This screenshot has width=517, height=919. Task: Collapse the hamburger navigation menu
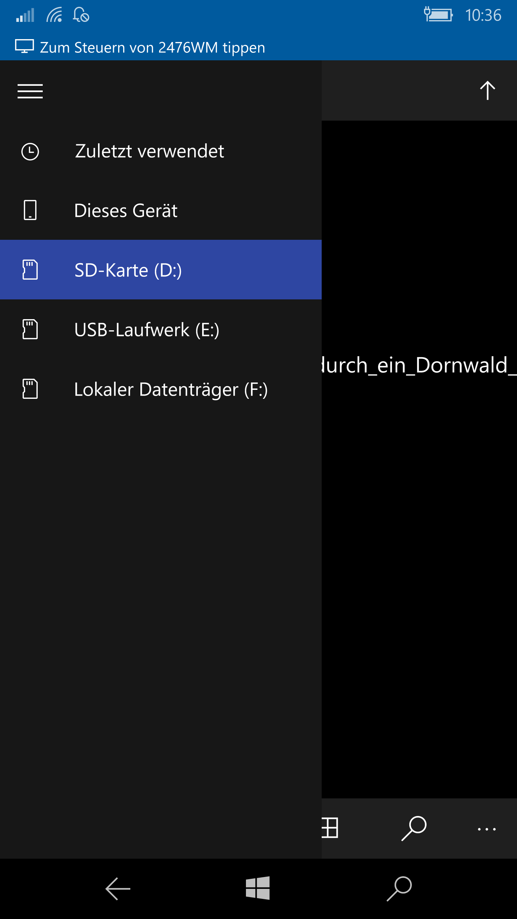[x=30, y=91]
